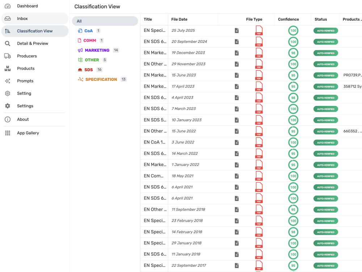
Task: Filter documents by COMM category
Action: tap(90, 41)
